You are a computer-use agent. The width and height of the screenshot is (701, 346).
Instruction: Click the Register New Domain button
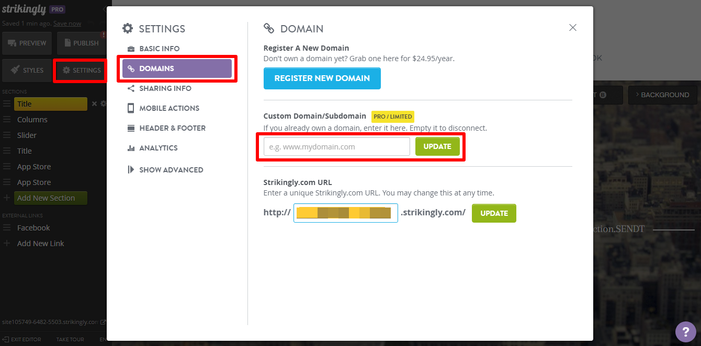tap(322, 78)
